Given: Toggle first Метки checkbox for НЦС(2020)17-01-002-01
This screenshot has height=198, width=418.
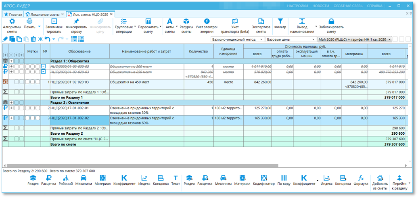Looking at the screenshot, I should coord(27,108).
